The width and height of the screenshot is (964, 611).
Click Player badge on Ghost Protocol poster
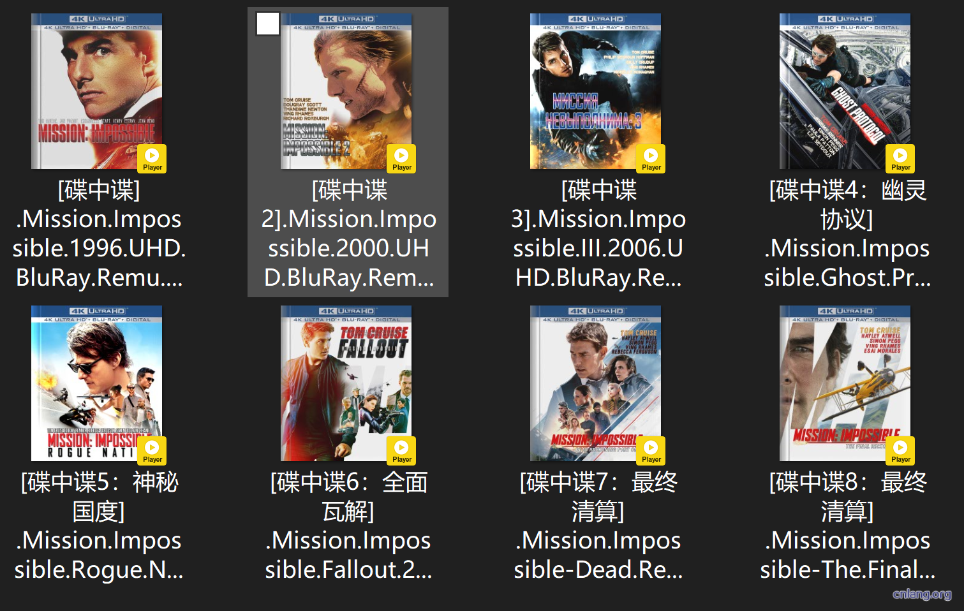click(x=900, y=158)
